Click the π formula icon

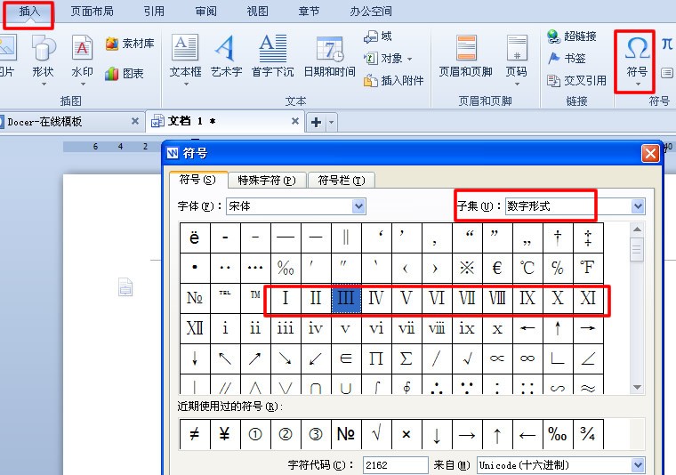(x=667, y=44)
